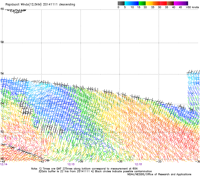Select the gray 0-5 knots legend swatch
Screen dimensions: 200x176
click(x=121, y=3)
